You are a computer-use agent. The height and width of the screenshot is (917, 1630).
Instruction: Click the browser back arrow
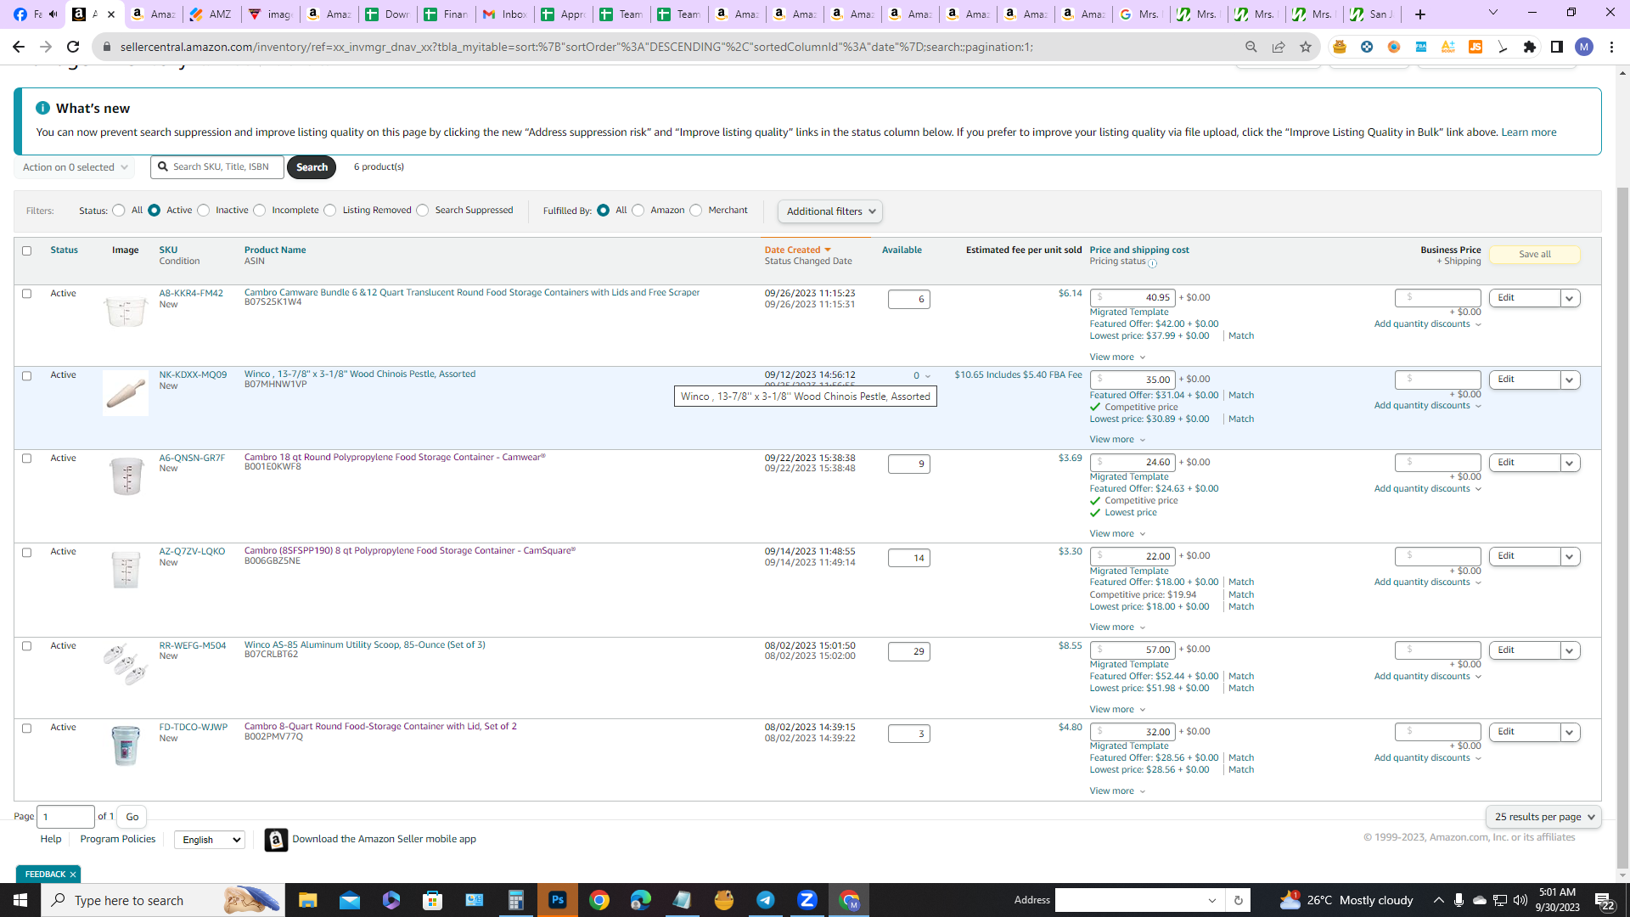(19, 47)
